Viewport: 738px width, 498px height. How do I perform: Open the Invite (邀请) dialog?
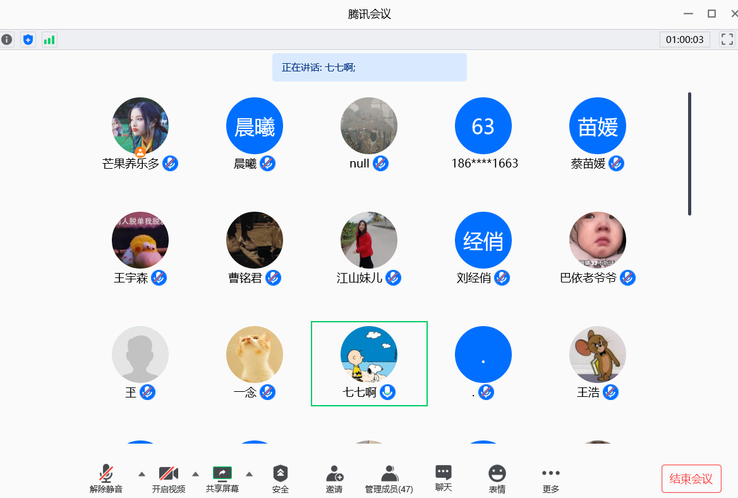[x=334, y=479]
